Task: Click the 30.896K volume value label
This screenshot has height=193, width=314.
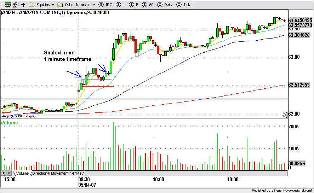Action: (x=297, y=163)
